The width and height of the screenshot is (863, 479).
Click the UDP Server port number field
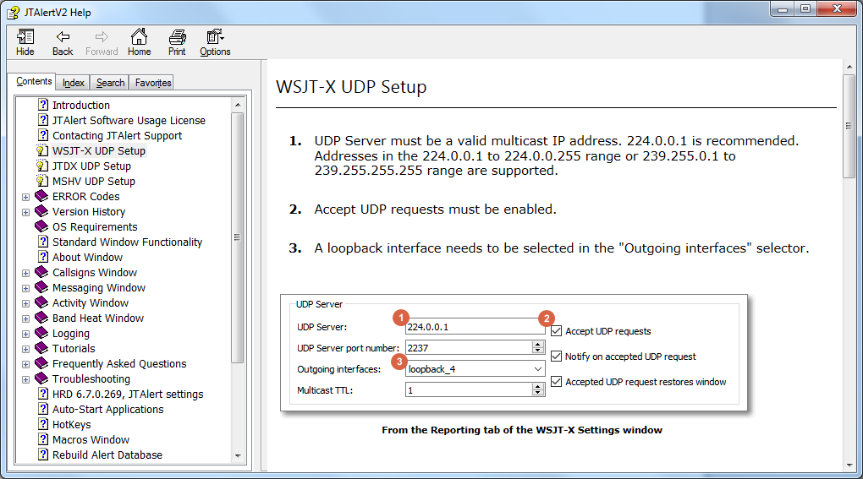[x=469, y=348]
